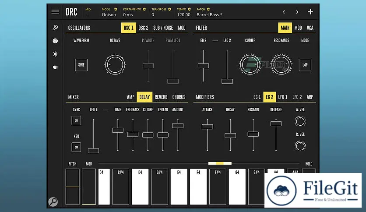Click the Unison mode value
Screen dimensions: 366x212
[109, 15]
